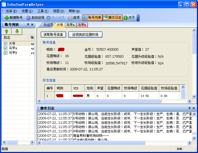Select friend row with 花园经验值 13.50
The height and width of the screenshot is (153, 198).
112,96
